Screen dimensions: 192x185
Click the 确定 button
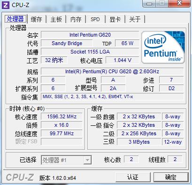pyautogui.click(x=171, y=177)
